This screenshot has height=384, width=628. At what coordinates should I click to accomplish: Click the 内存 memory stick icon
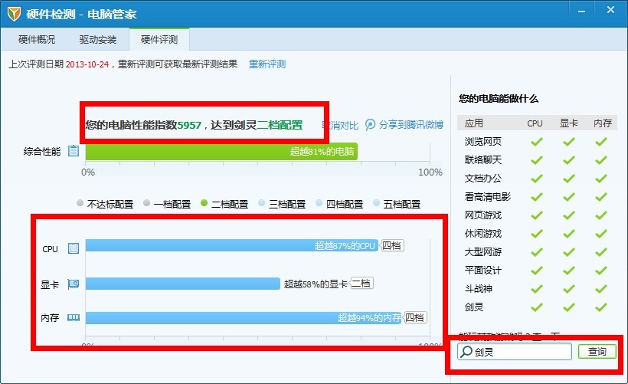pyautogui.click(x=74, y=317)
